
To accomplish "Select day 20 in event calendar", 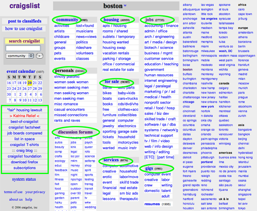I will click(x=30, y=83).
